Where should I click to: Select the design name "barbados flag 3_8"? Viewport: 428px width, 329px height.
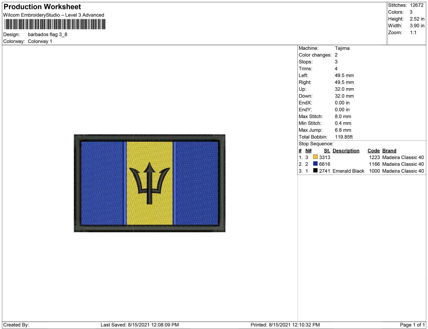click(x=47, y=34)
